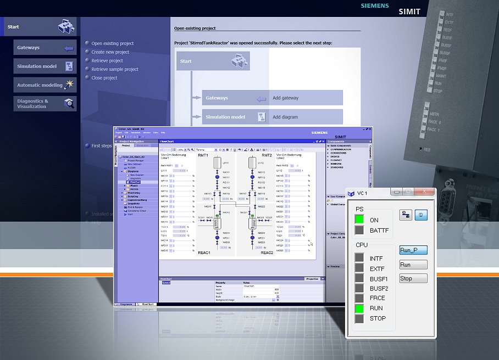499x360 pixels.
Task: Click the NK111 slider in Line1 panel
Action: (x=182, y=176)
